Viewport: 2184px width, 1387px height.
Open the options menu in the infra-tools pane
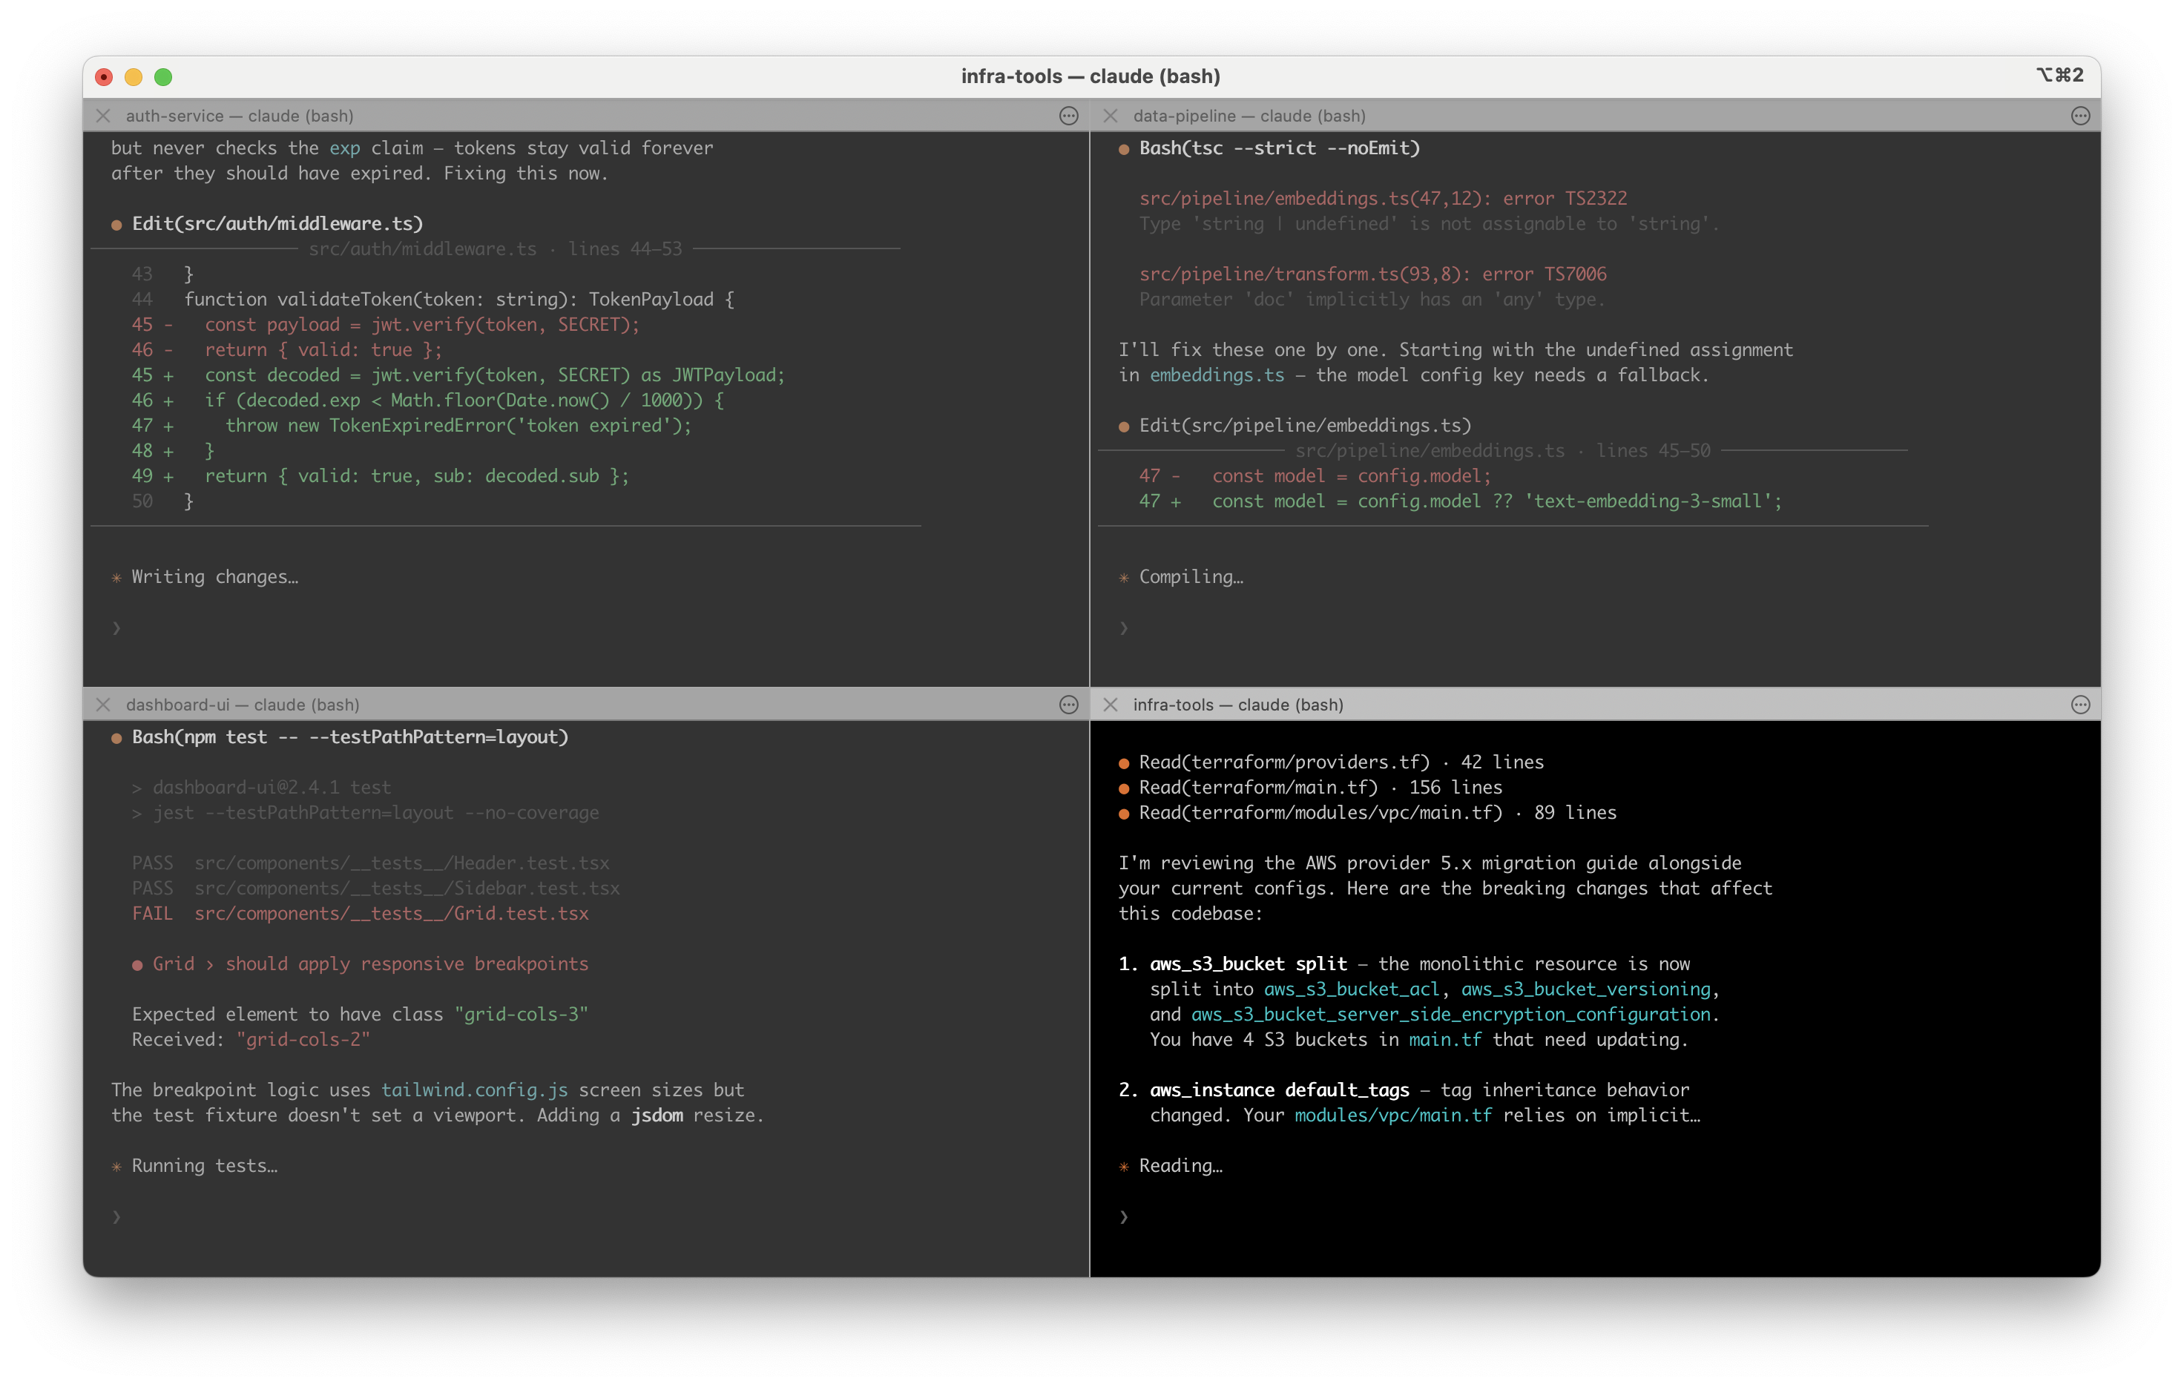tap(2079, 705)
